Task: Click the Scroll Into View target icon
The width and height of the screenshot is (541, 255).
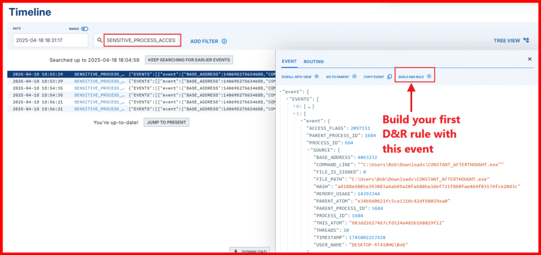Action: click(316, 77)
